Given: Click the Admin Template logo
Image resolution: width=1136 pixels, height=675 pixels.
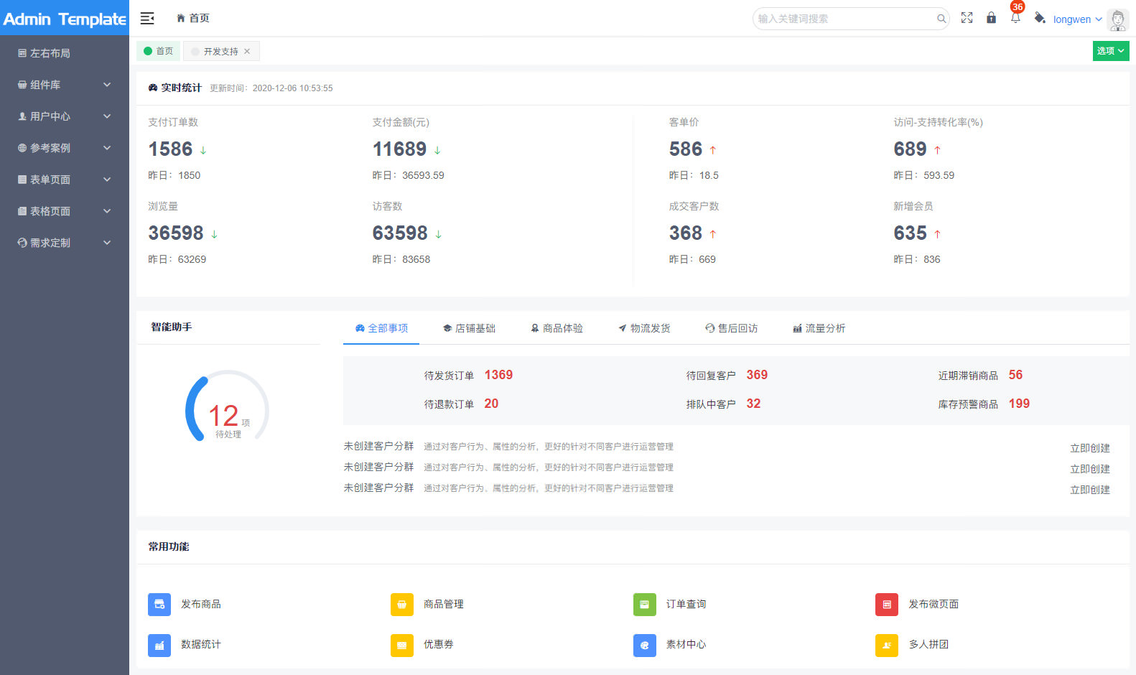Looking at the screenshot, I should coord(65,19).
